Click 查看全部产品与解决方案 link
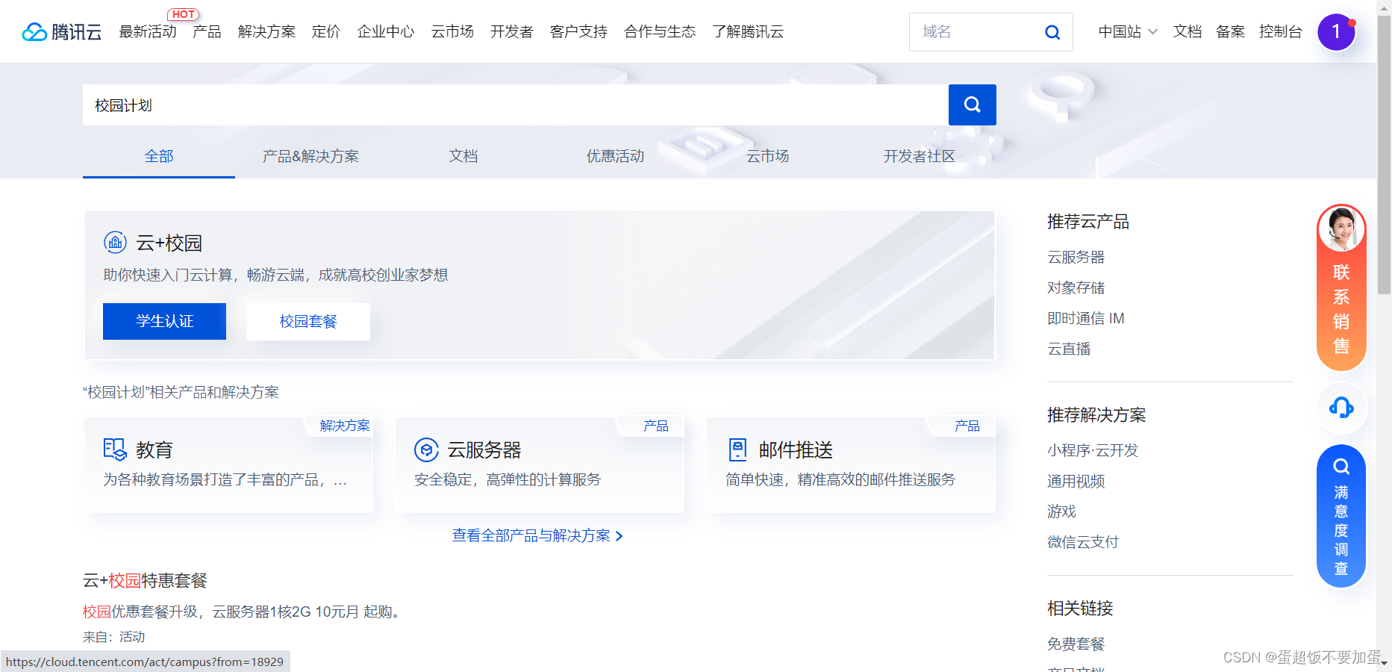1392x672 pixels. 537,535
